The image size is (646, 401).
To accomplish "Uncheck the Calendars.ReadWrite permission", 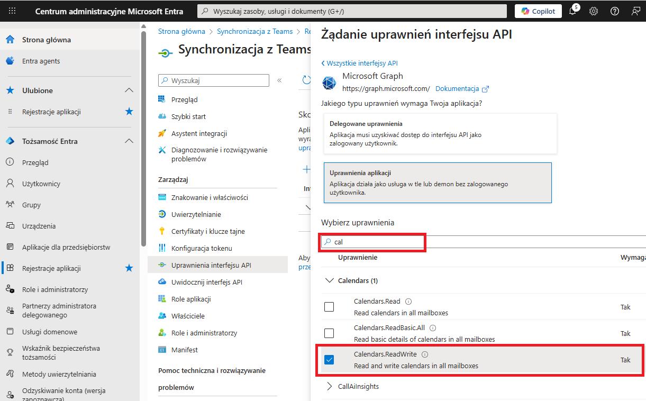I will coord(329,360).
